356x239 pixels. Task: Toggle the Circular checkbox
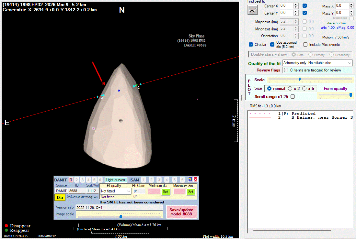[251, 45]
